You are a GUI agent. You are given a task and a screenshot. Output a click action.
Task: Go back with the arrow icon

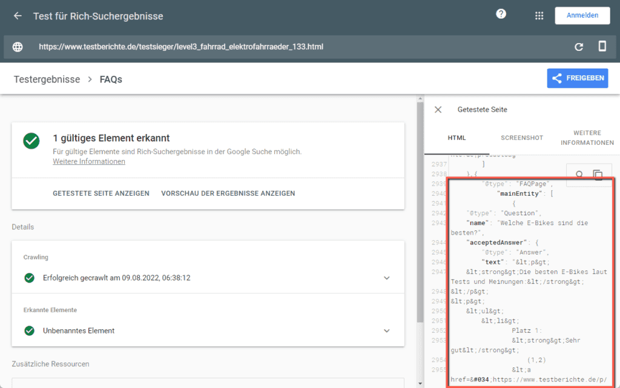[x=18, y=16]
